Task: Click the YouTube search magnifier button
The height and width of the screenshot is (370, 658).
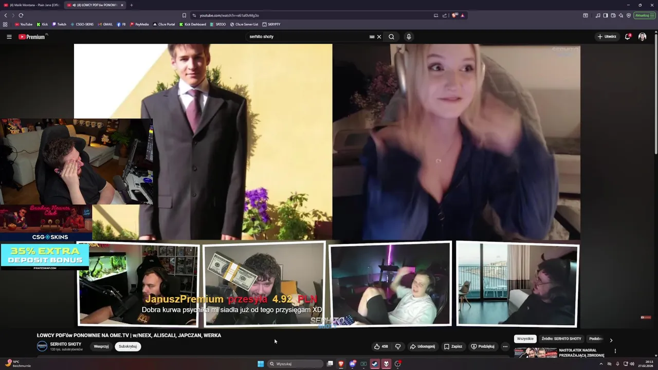Action: pyautogui.click(x=391, y=36)
